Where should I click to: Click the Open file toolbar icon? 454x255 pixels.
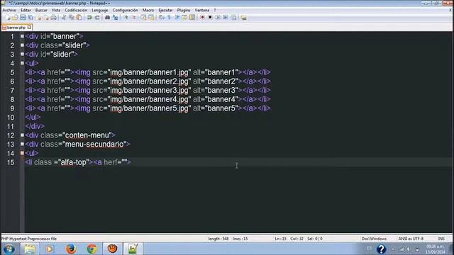click(x=15, y=18)
